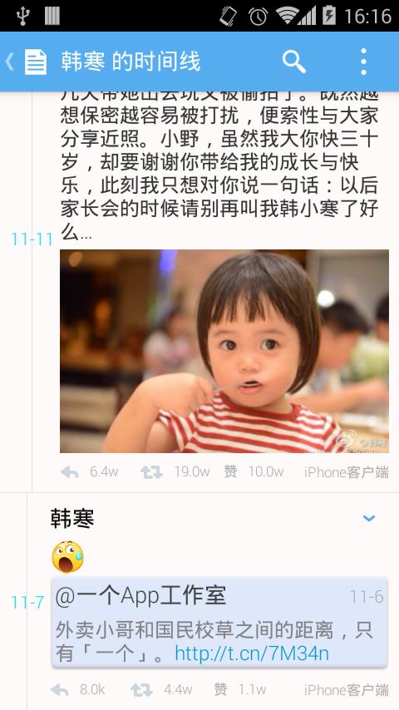Open the child photo attached to the post

(224, 351)
